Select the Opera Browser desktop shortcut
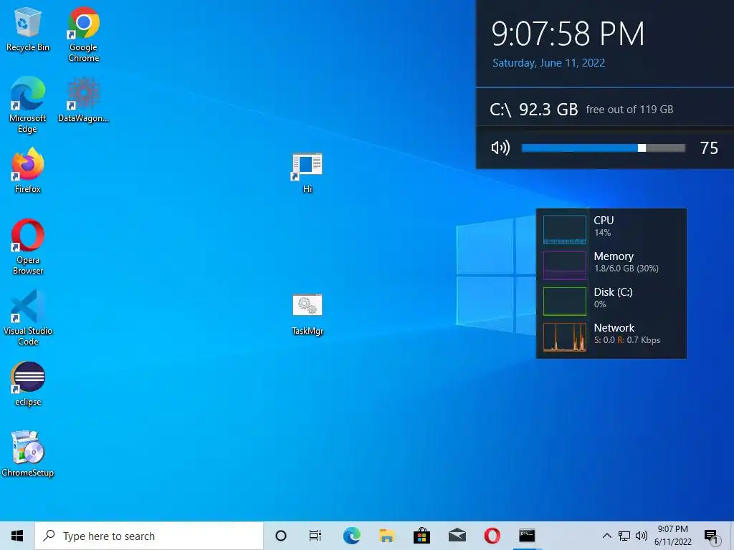 point(28,246)
